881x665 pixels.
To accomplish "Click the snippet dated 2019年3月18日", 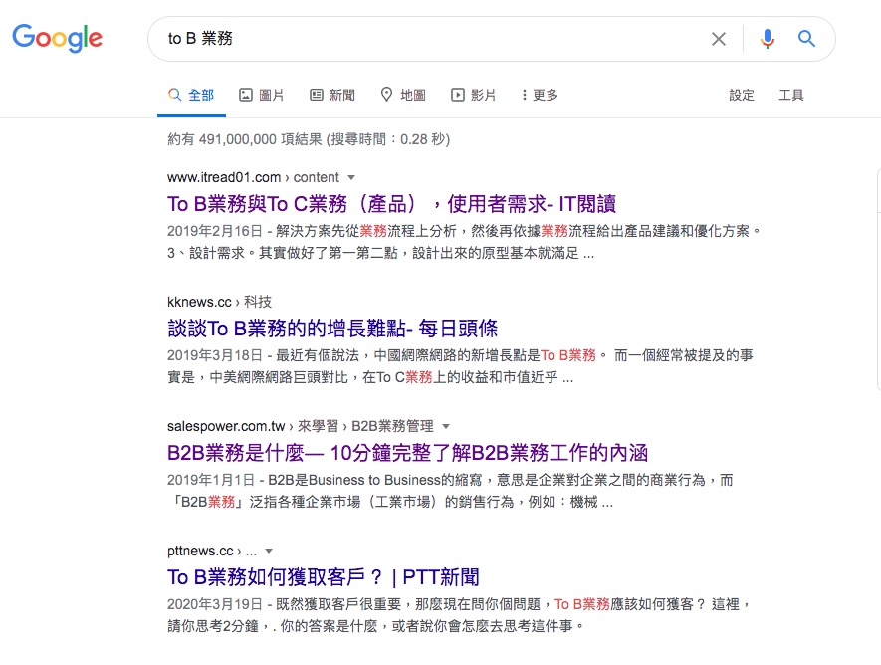I will tap(460, 366).
